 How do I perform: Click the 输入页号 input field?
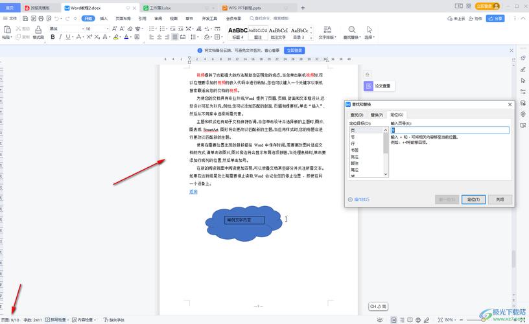coord(449,130)
